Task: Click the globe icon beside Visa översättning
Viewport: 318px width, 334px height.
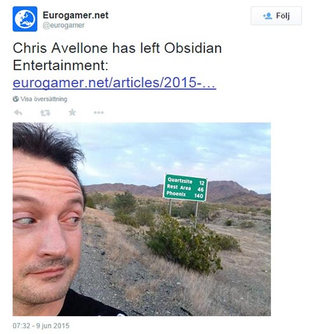Action: (x=15, y=99)
